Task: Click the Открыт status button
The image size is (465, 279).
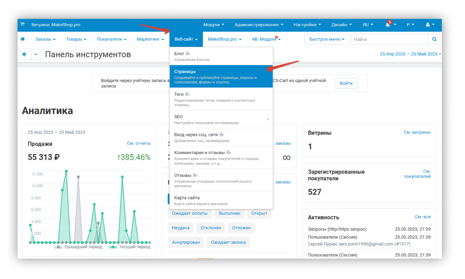Action: coord(259,213)
